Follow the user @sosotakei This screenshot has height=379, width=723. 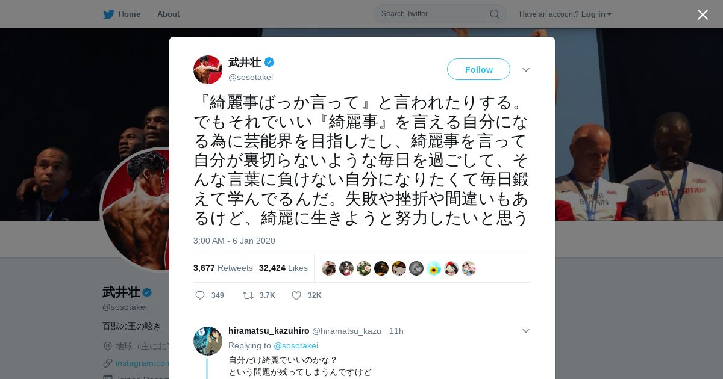point(478,69)
